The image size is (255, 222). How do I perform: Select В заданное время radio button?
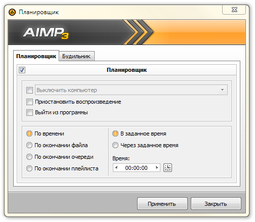115,134
